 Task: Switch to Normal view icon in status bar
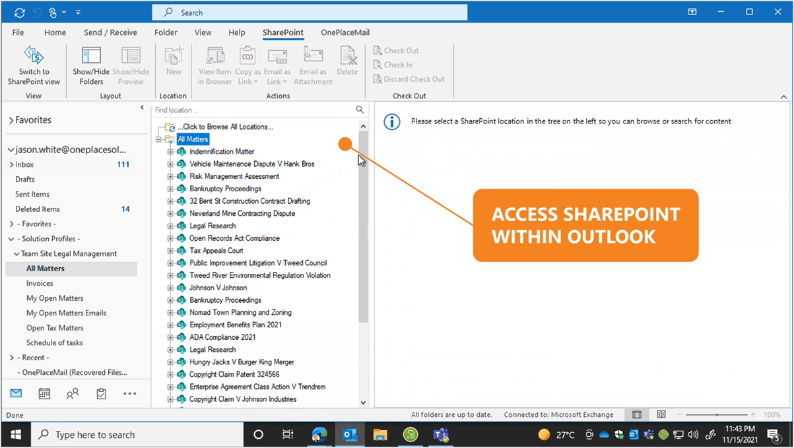637,414
